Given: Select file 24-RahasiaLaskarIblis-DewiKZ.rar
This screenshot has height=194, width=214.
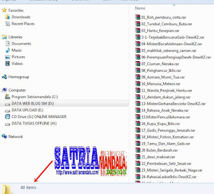Looking at the screenshot, I should (x=169, y=177).
